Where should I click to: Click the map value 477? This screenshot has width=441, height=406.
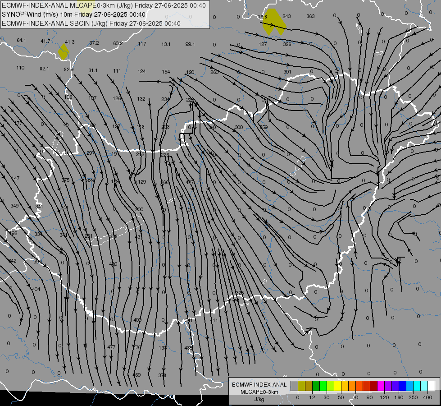(111, 347)
